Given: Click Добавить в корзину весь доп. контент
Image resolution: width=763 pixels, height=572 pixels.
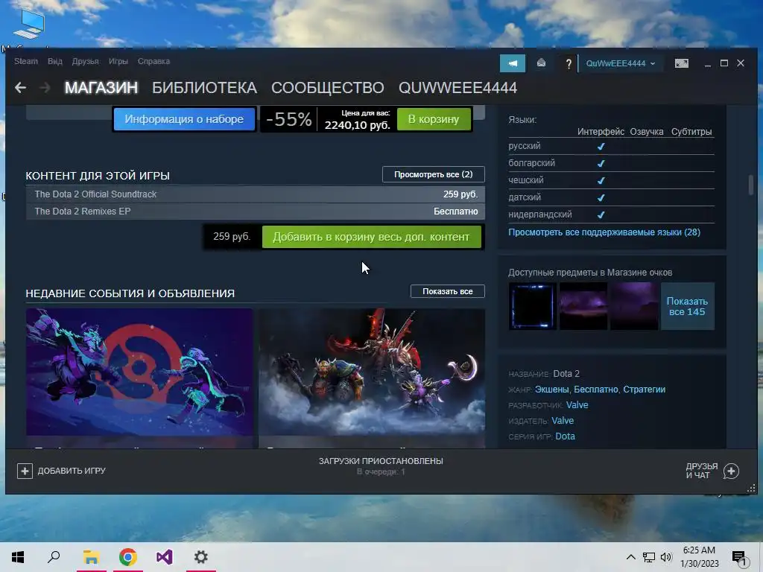Looking at the screenshot, I should (x=371, y=237).
